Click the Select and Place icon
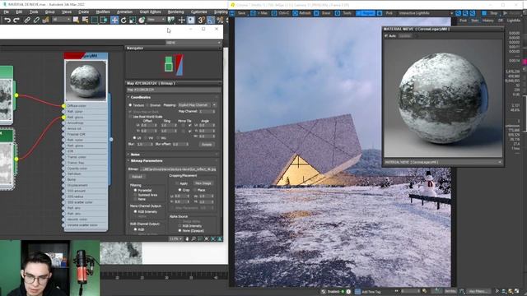This screenshot has height=296, width=527. tap(142, 20)
